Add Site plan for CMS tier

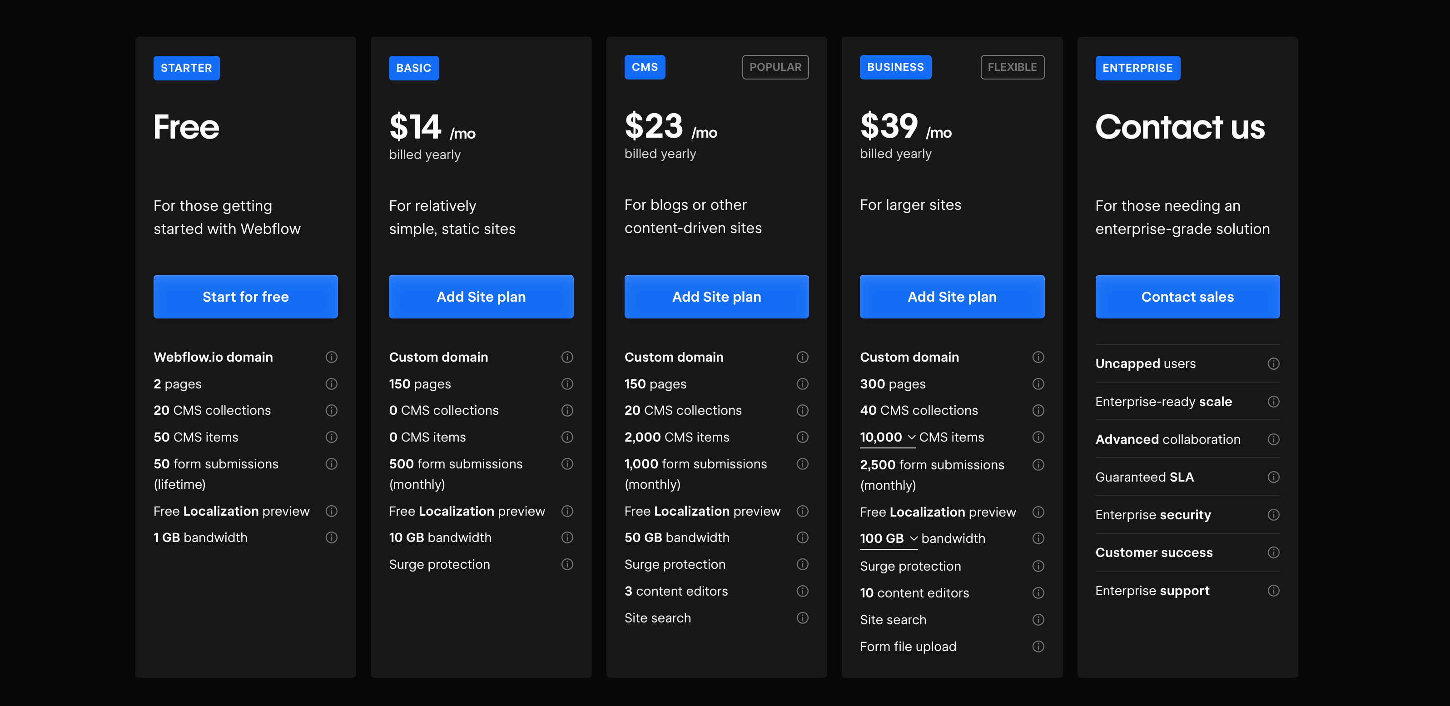pyautogui.click(x=716, y=297)
